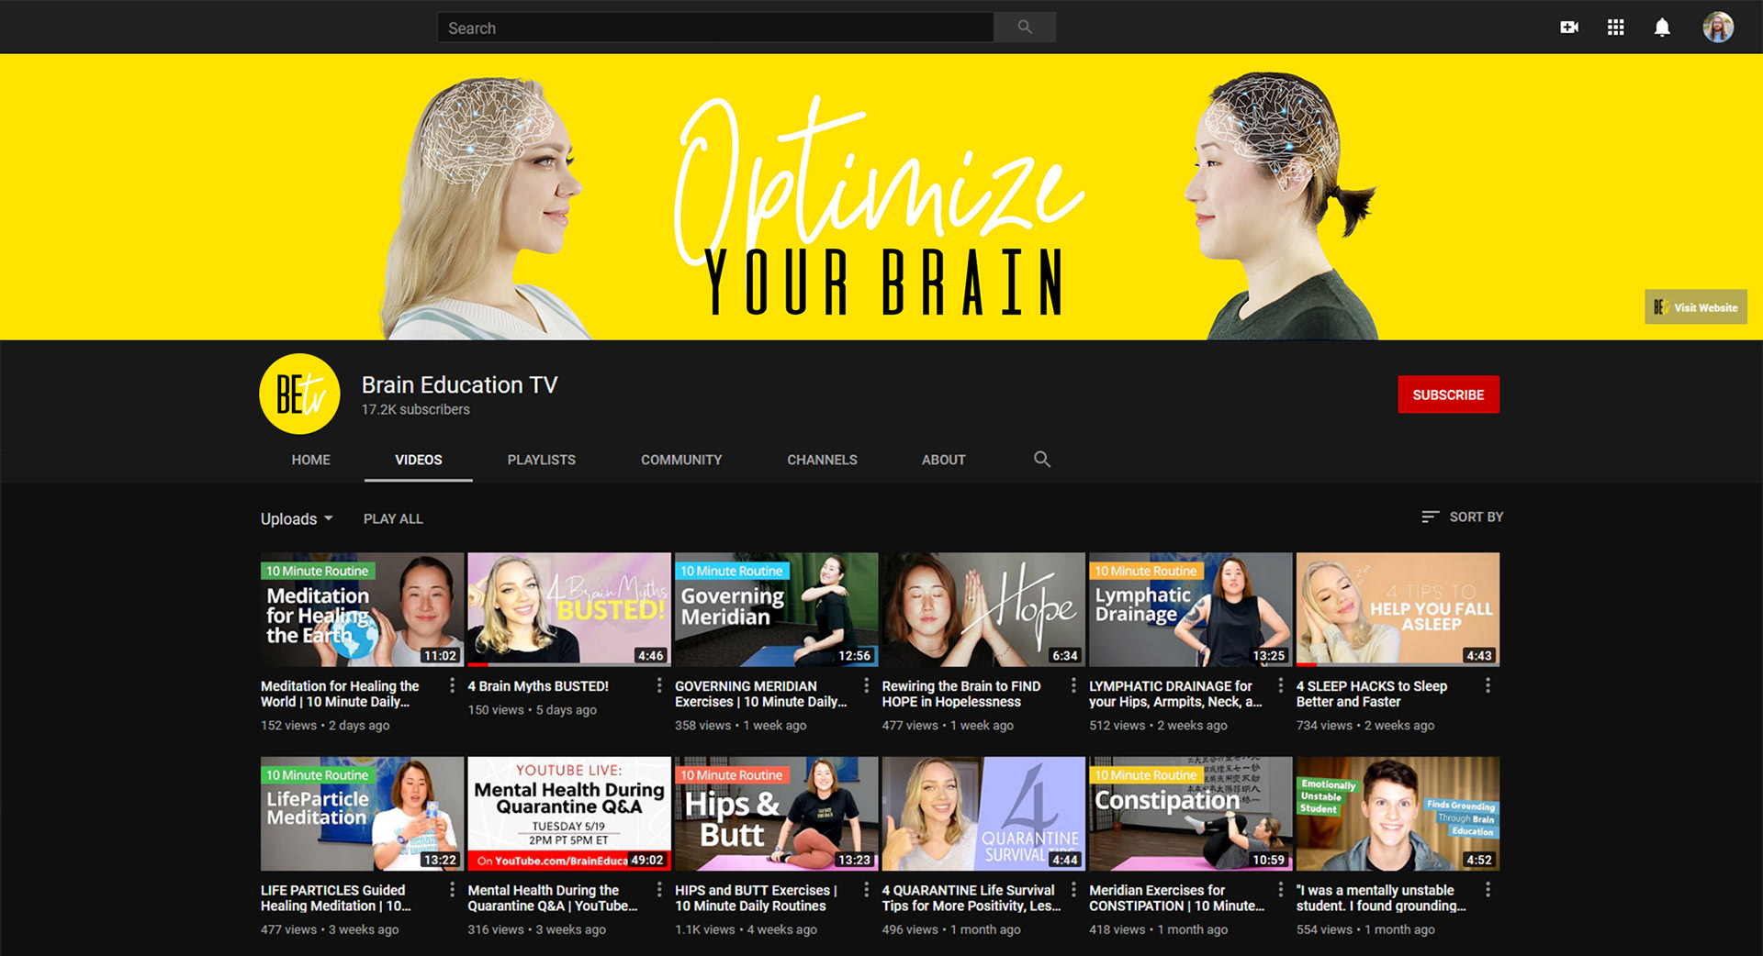Open options menu for 4 Brain Myths BUSTED!
The image size is (1763, 956).
point(659,685)
